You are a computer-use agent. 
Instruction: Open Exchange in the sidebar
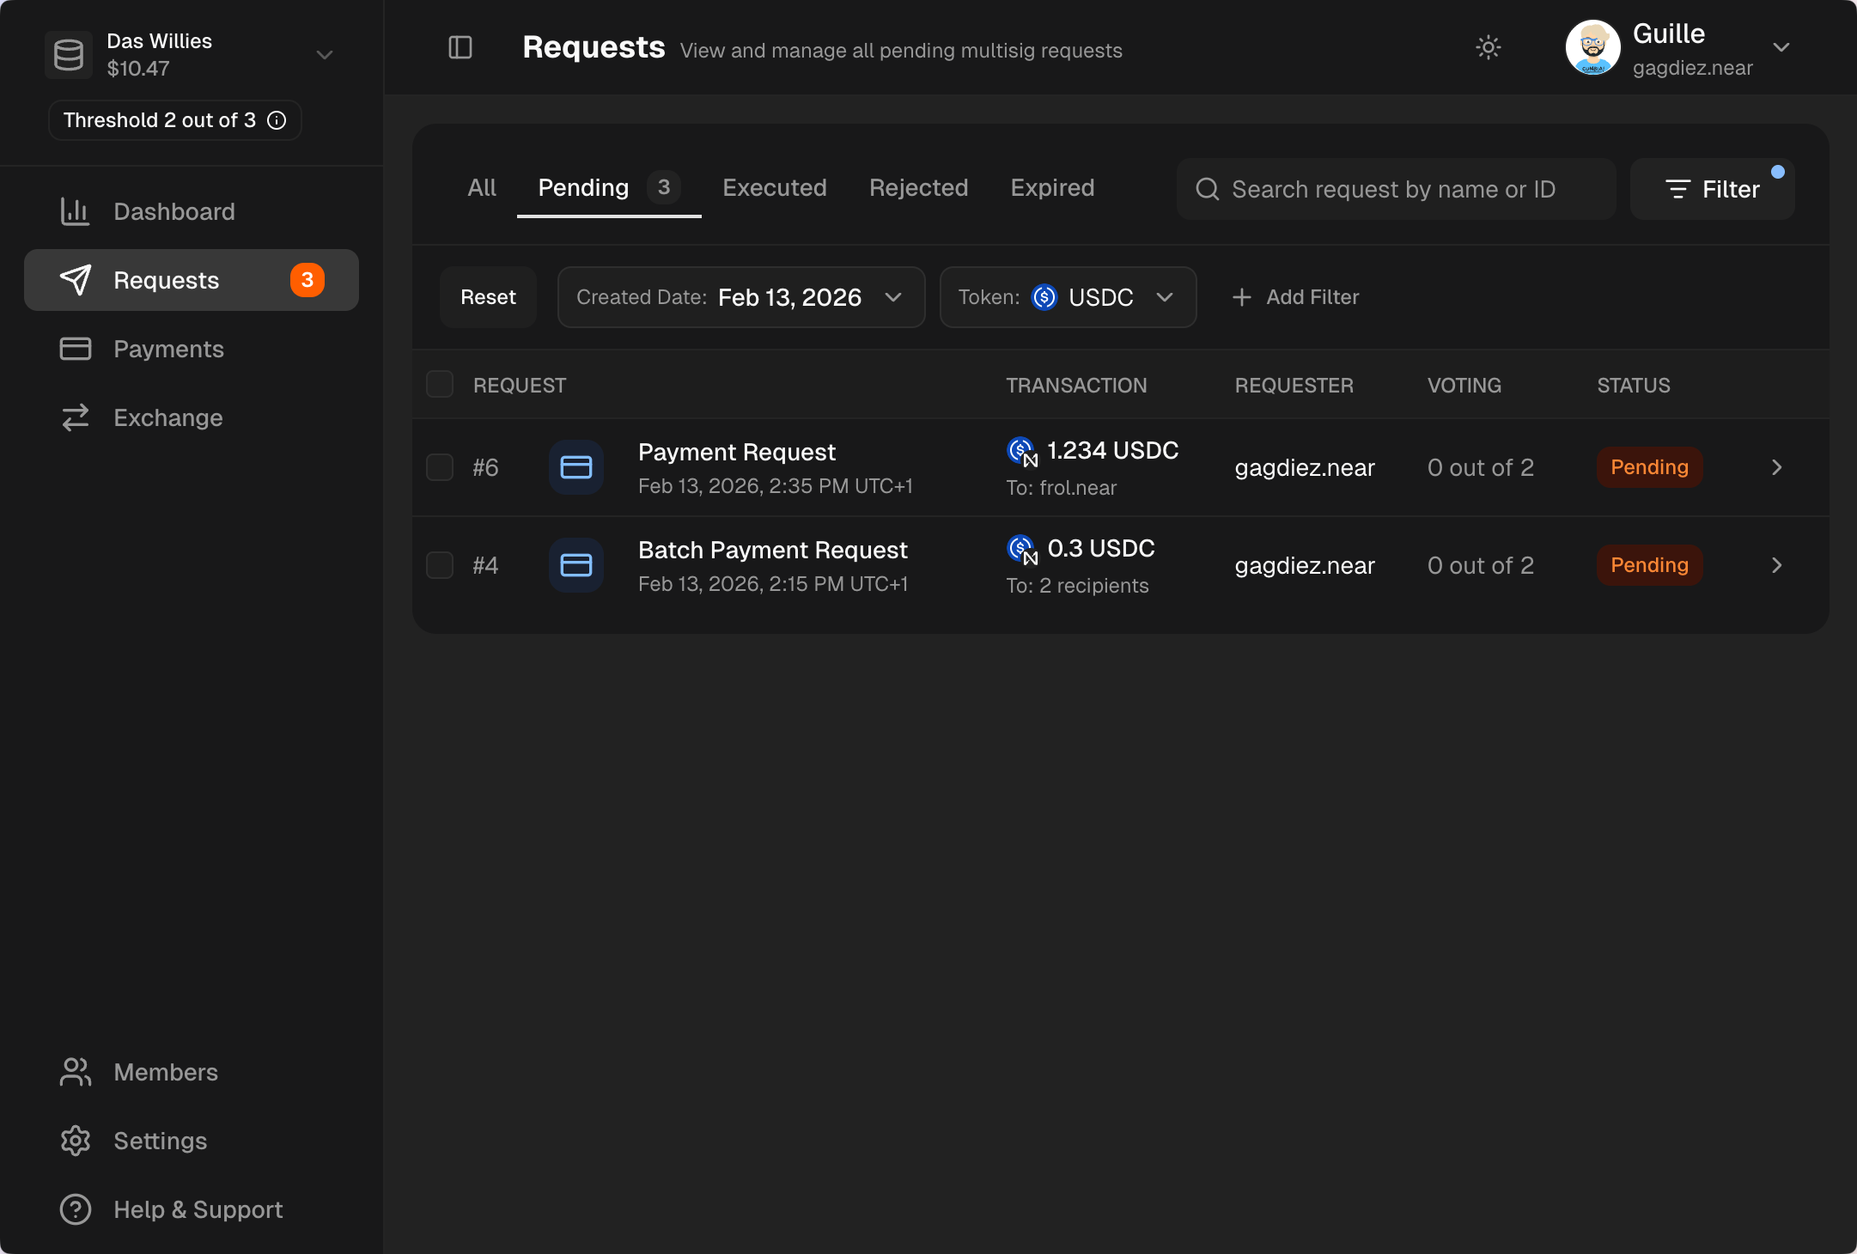[167, 417]
